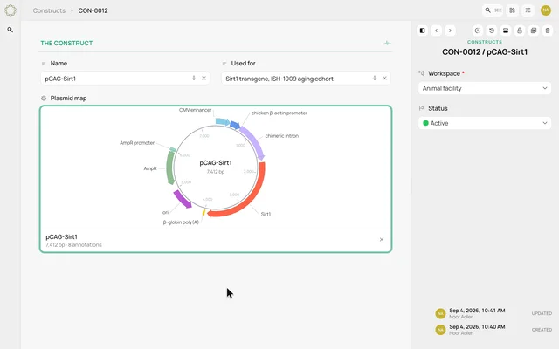Click the 'ori' label on the map

point(165,212)
